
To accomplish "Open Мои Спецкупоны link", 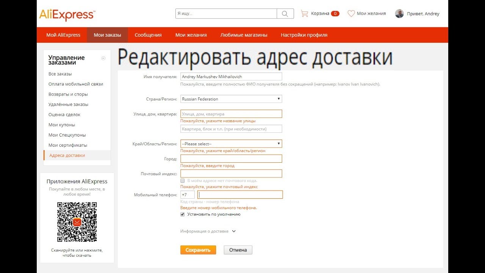I will [67, 135].
